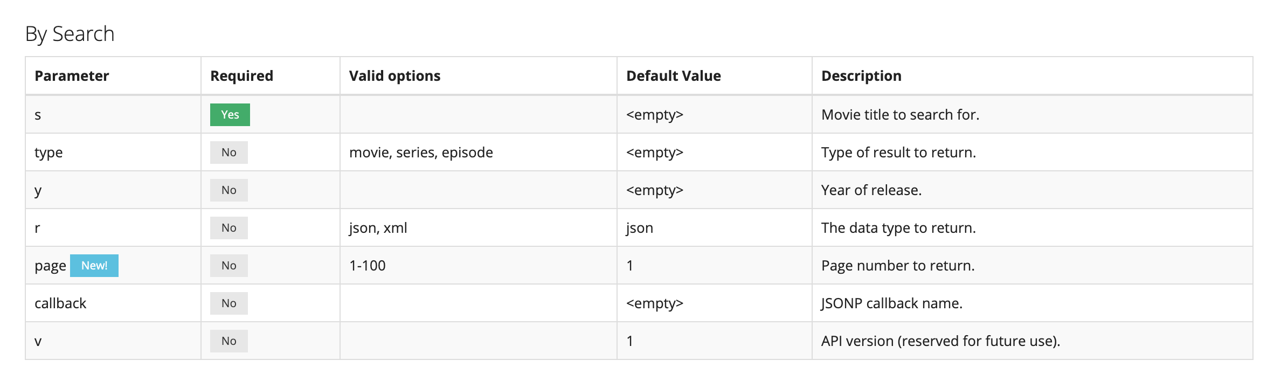The image size is (1274, 374).
Task: Click the By Search heading
Action: click(70, 34)
